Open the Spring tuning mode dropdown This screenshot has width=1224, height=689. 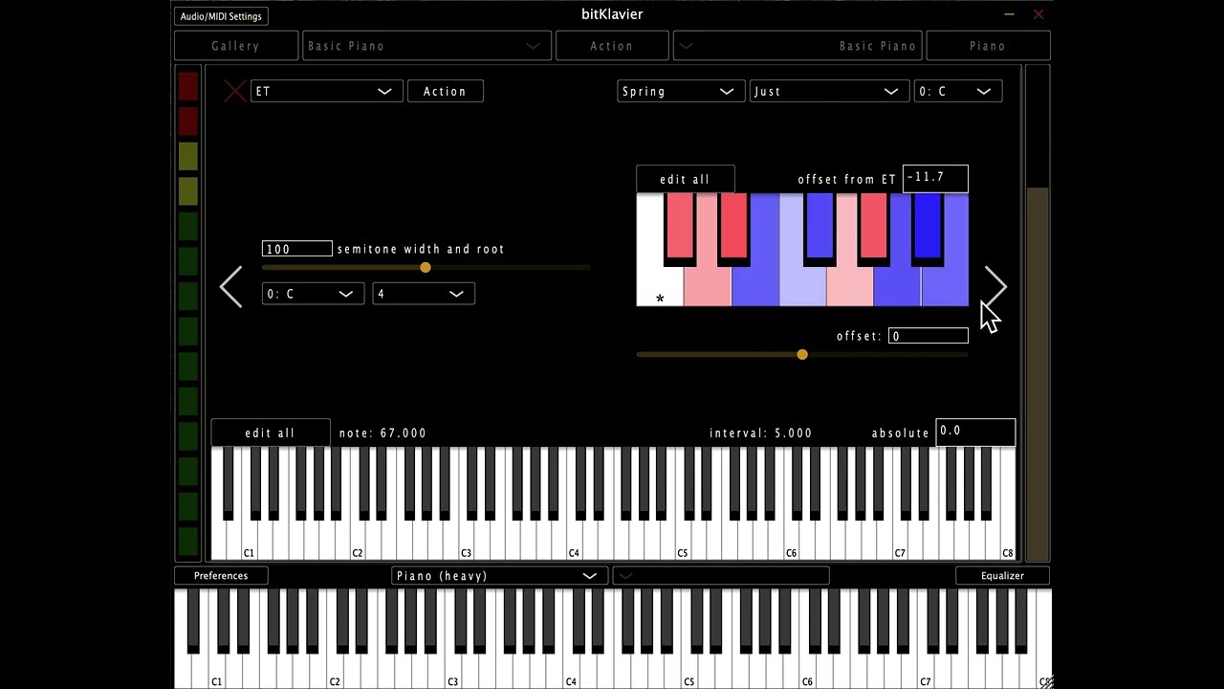tap(680, 91)
